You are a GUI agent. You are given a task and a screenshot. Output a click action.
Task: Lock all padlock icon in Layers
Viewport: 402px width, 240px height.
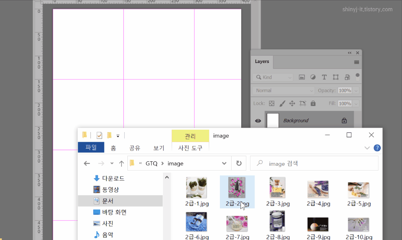313,104
